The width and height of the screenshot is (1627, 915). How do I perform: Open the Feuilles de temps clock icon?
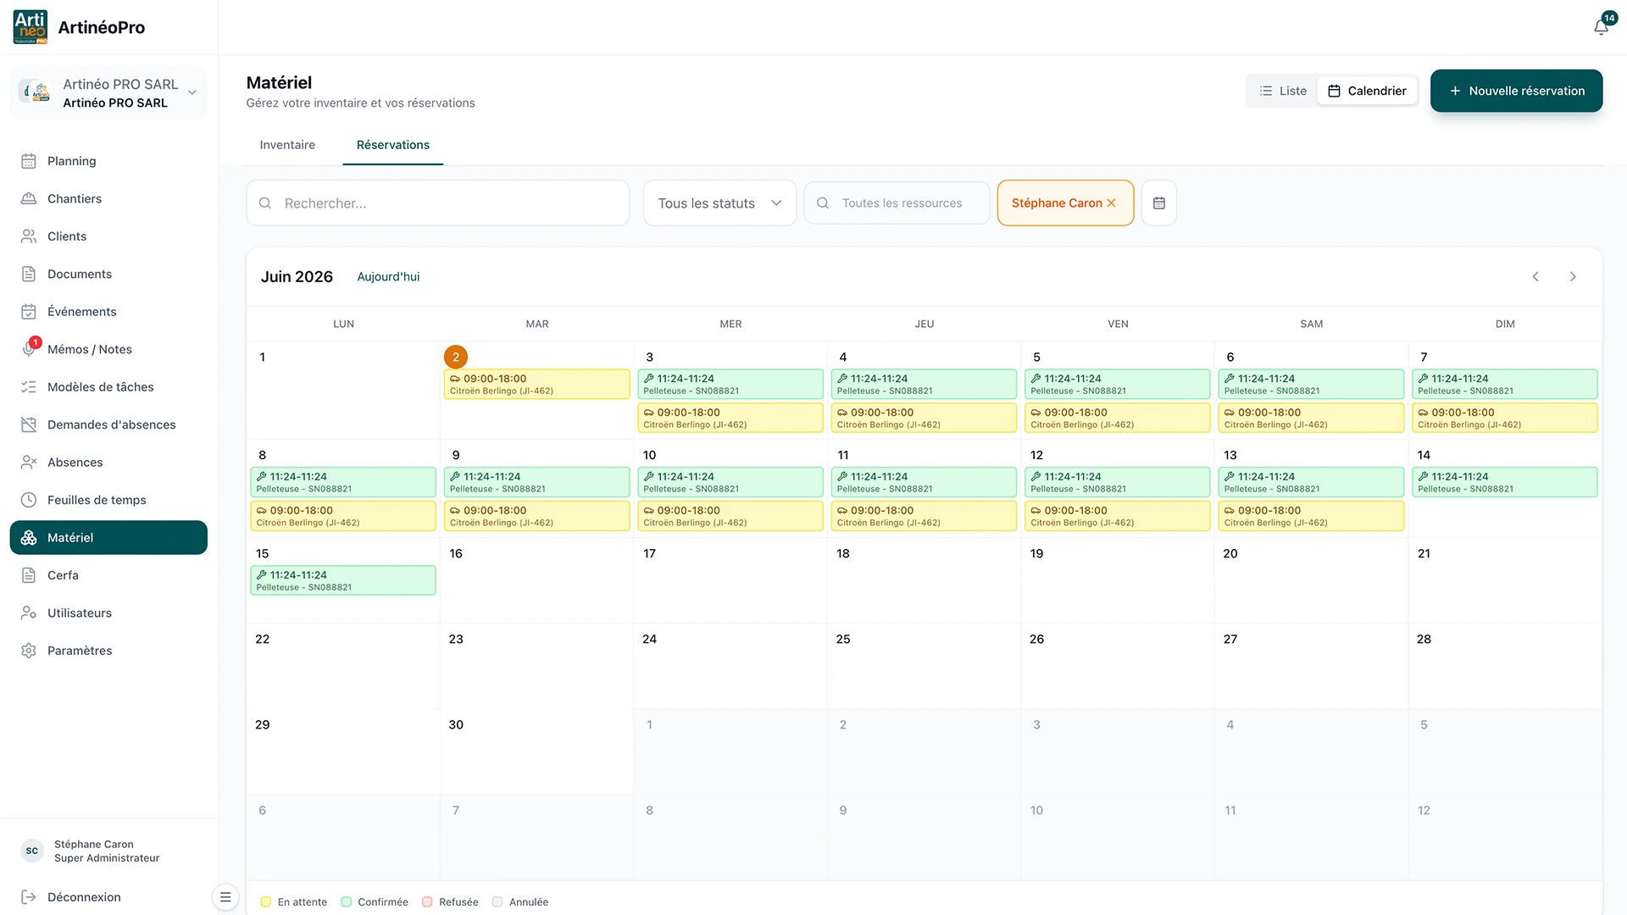[x=29, y=500]
